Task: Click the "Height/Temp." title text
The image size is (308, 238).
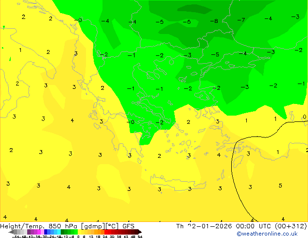Action: (22, 226)
